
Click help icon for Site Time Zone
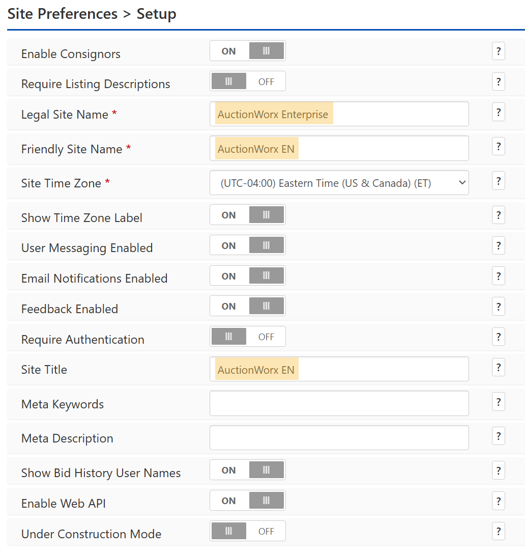click(498, 181)
